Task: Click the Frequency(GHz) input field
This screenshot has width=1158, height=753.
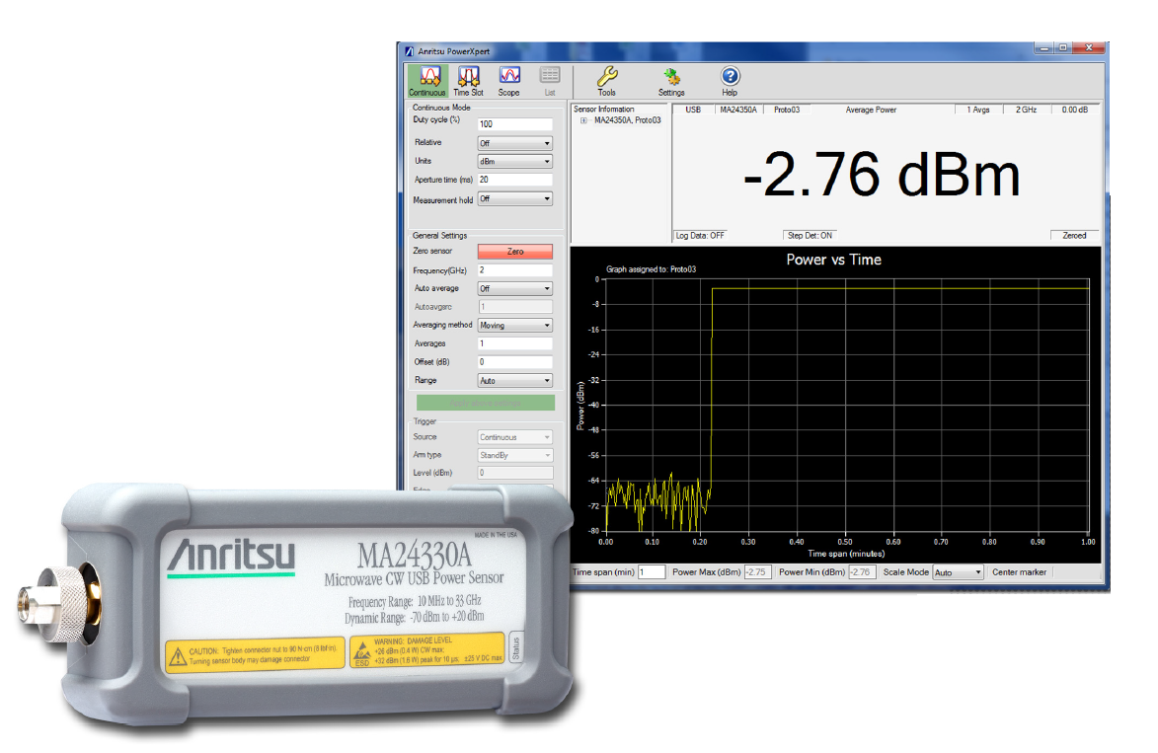Action: [x=514, y=270]
